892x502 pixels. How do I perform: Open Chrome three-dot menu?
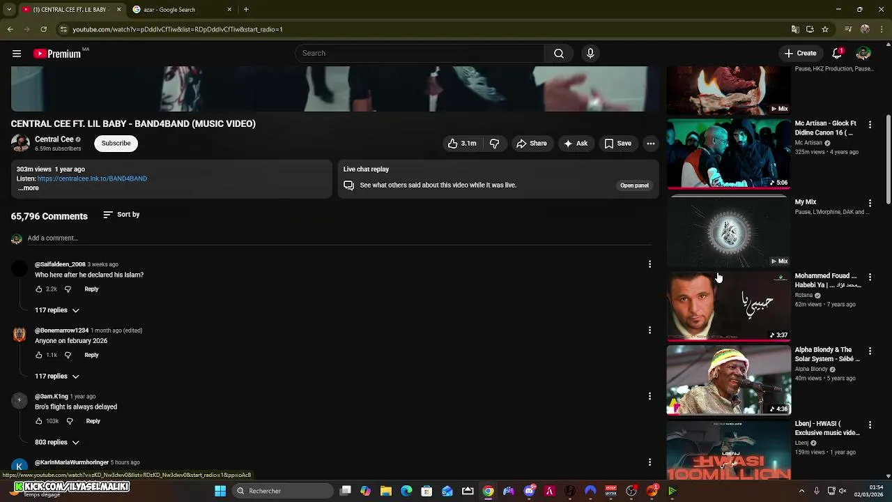coord(882,29)
